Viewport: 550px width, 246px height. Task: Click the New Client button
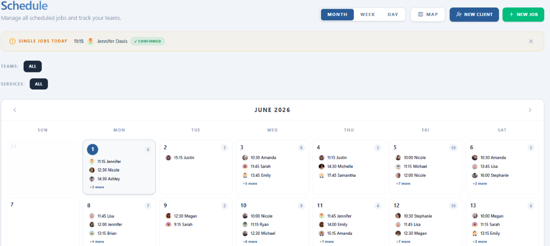[x=474, y=14]
